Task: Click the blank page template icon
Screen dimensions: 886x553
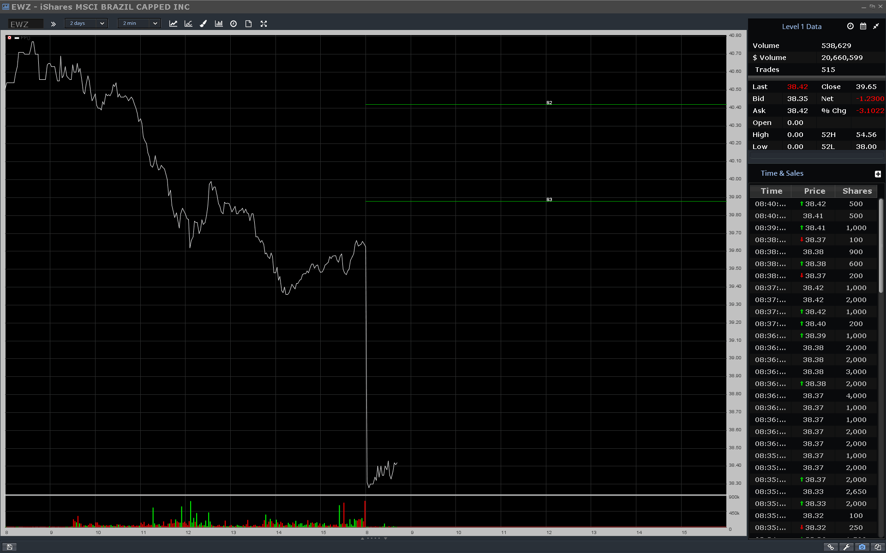Action: click(248, 24)
